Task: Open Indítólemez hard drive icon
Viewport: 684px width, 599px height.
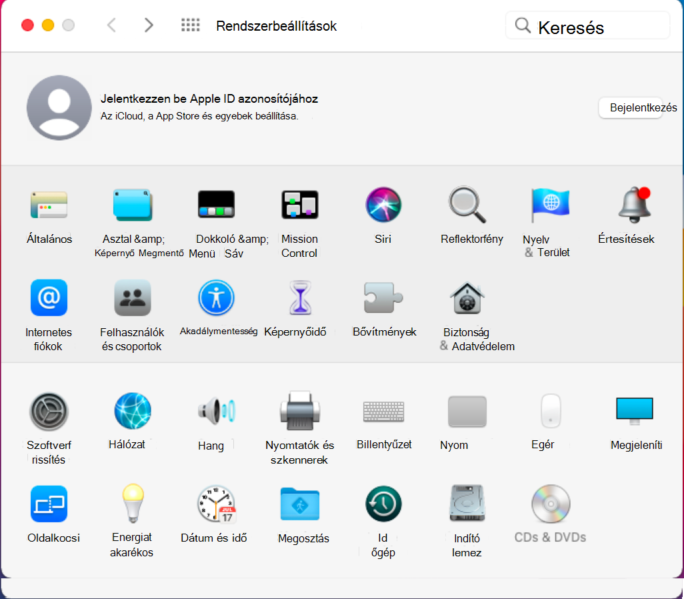Action: (x=467, y=504)
